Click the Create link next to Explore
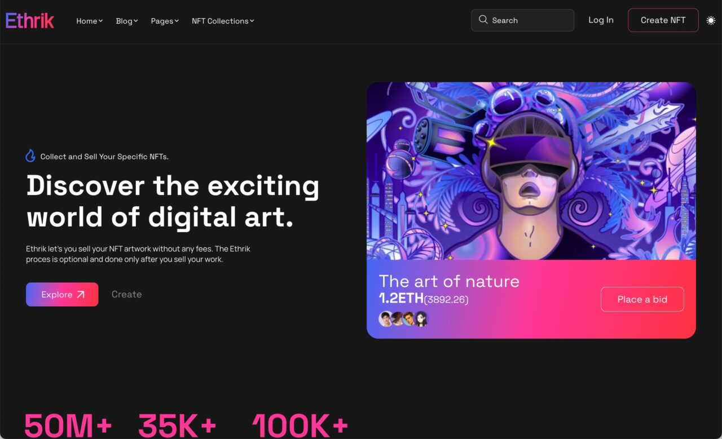This screenshot has height=439, width=722. tap(126, 294)
